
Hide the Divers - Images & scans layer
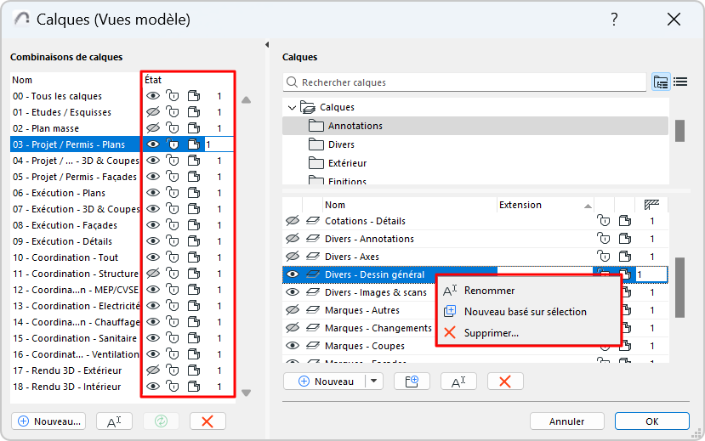[293, 292]
